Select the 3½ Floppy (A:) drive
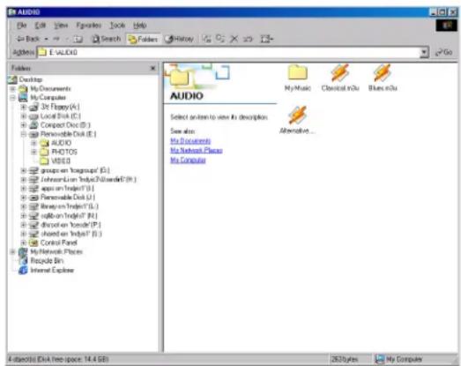The width and height of the screenshot is (461, 366). 60,107
